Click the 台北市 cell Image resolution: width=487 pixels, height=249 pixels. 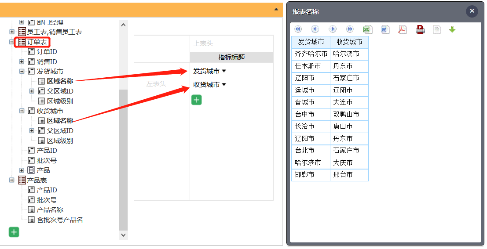click(x=311, y=151)
